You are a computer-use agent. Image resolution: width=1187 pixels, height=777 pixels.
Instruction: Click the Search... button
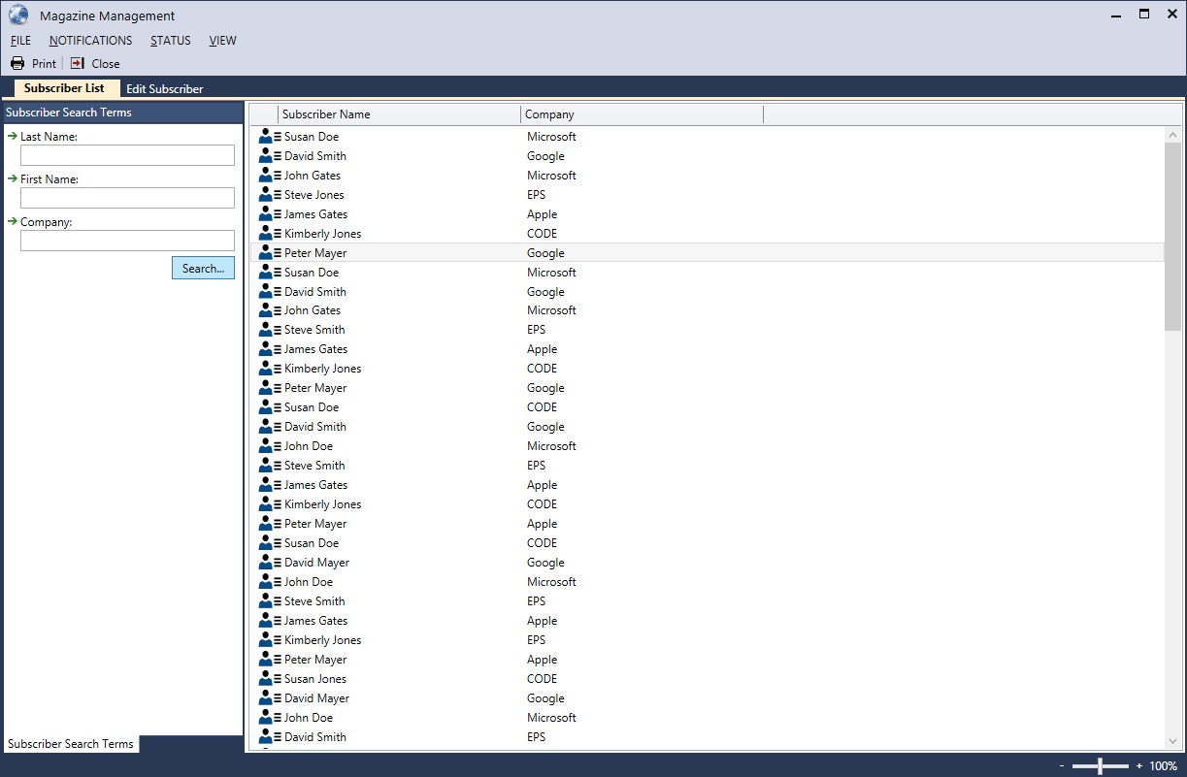point(203,268)
